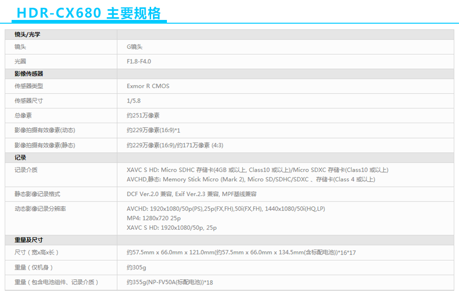459x296 pixels.
Task: Click the G镜头 lens value
Action: coord(134,47)
